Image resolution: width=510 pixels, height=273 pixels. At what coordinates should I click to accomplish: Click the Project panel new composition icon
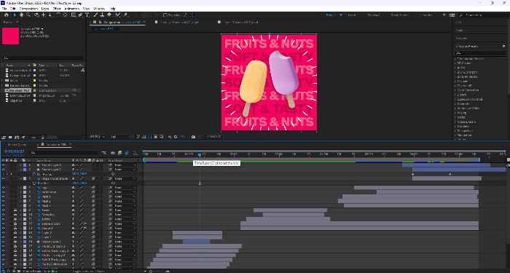point(17,138)
